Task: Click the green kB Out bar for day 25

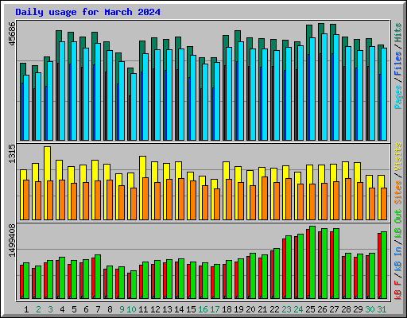Action: point(312,262)
